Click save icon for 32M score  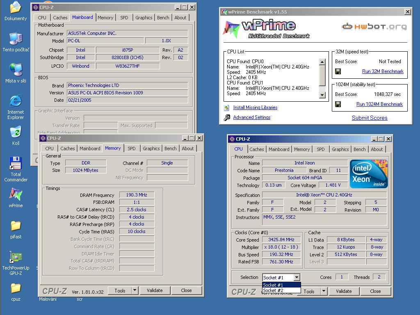pos(338,71)
